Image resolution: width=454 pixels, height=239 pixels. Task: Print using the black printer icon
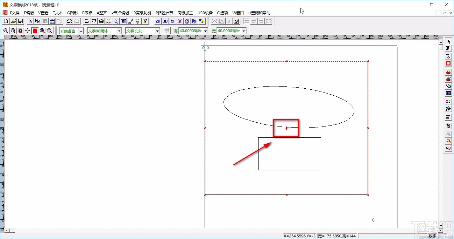(x=101, y=21)
